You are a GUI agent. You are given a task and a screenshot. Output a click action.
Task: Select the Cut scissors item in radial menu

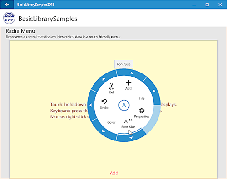pos(112,88)
